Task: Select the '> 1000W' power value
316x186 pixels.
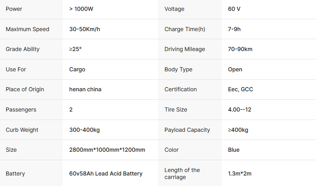Action: (x=81, y=9)
